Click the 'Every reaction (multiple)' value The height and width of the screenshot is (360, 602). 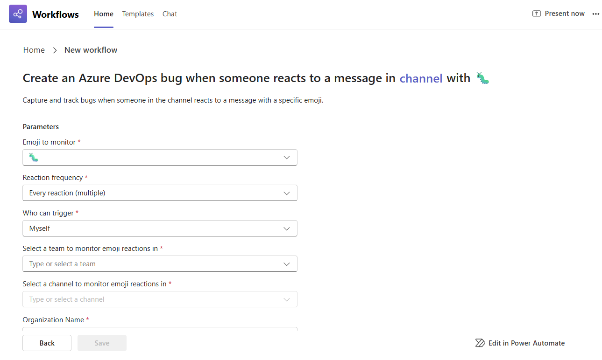[x=67, y=193]
